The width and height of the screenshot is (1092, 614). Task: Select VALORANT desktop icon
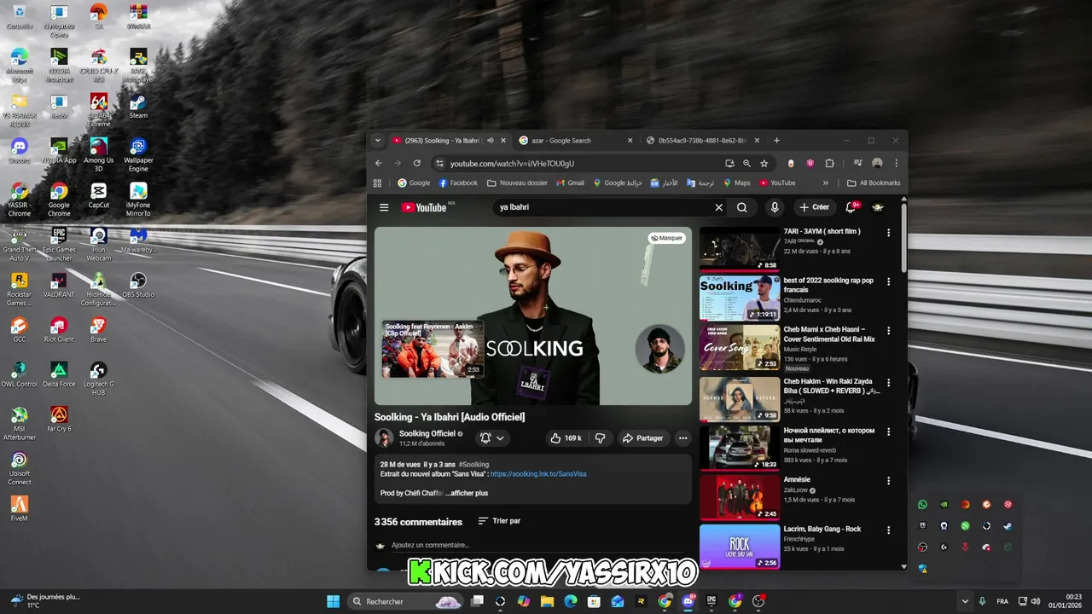point(59,285)
